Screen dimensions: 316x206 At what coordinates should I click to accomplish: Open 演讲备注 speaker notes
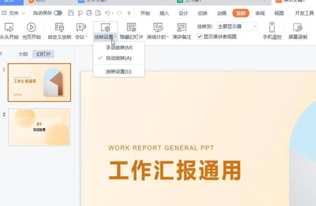(182, 28)
